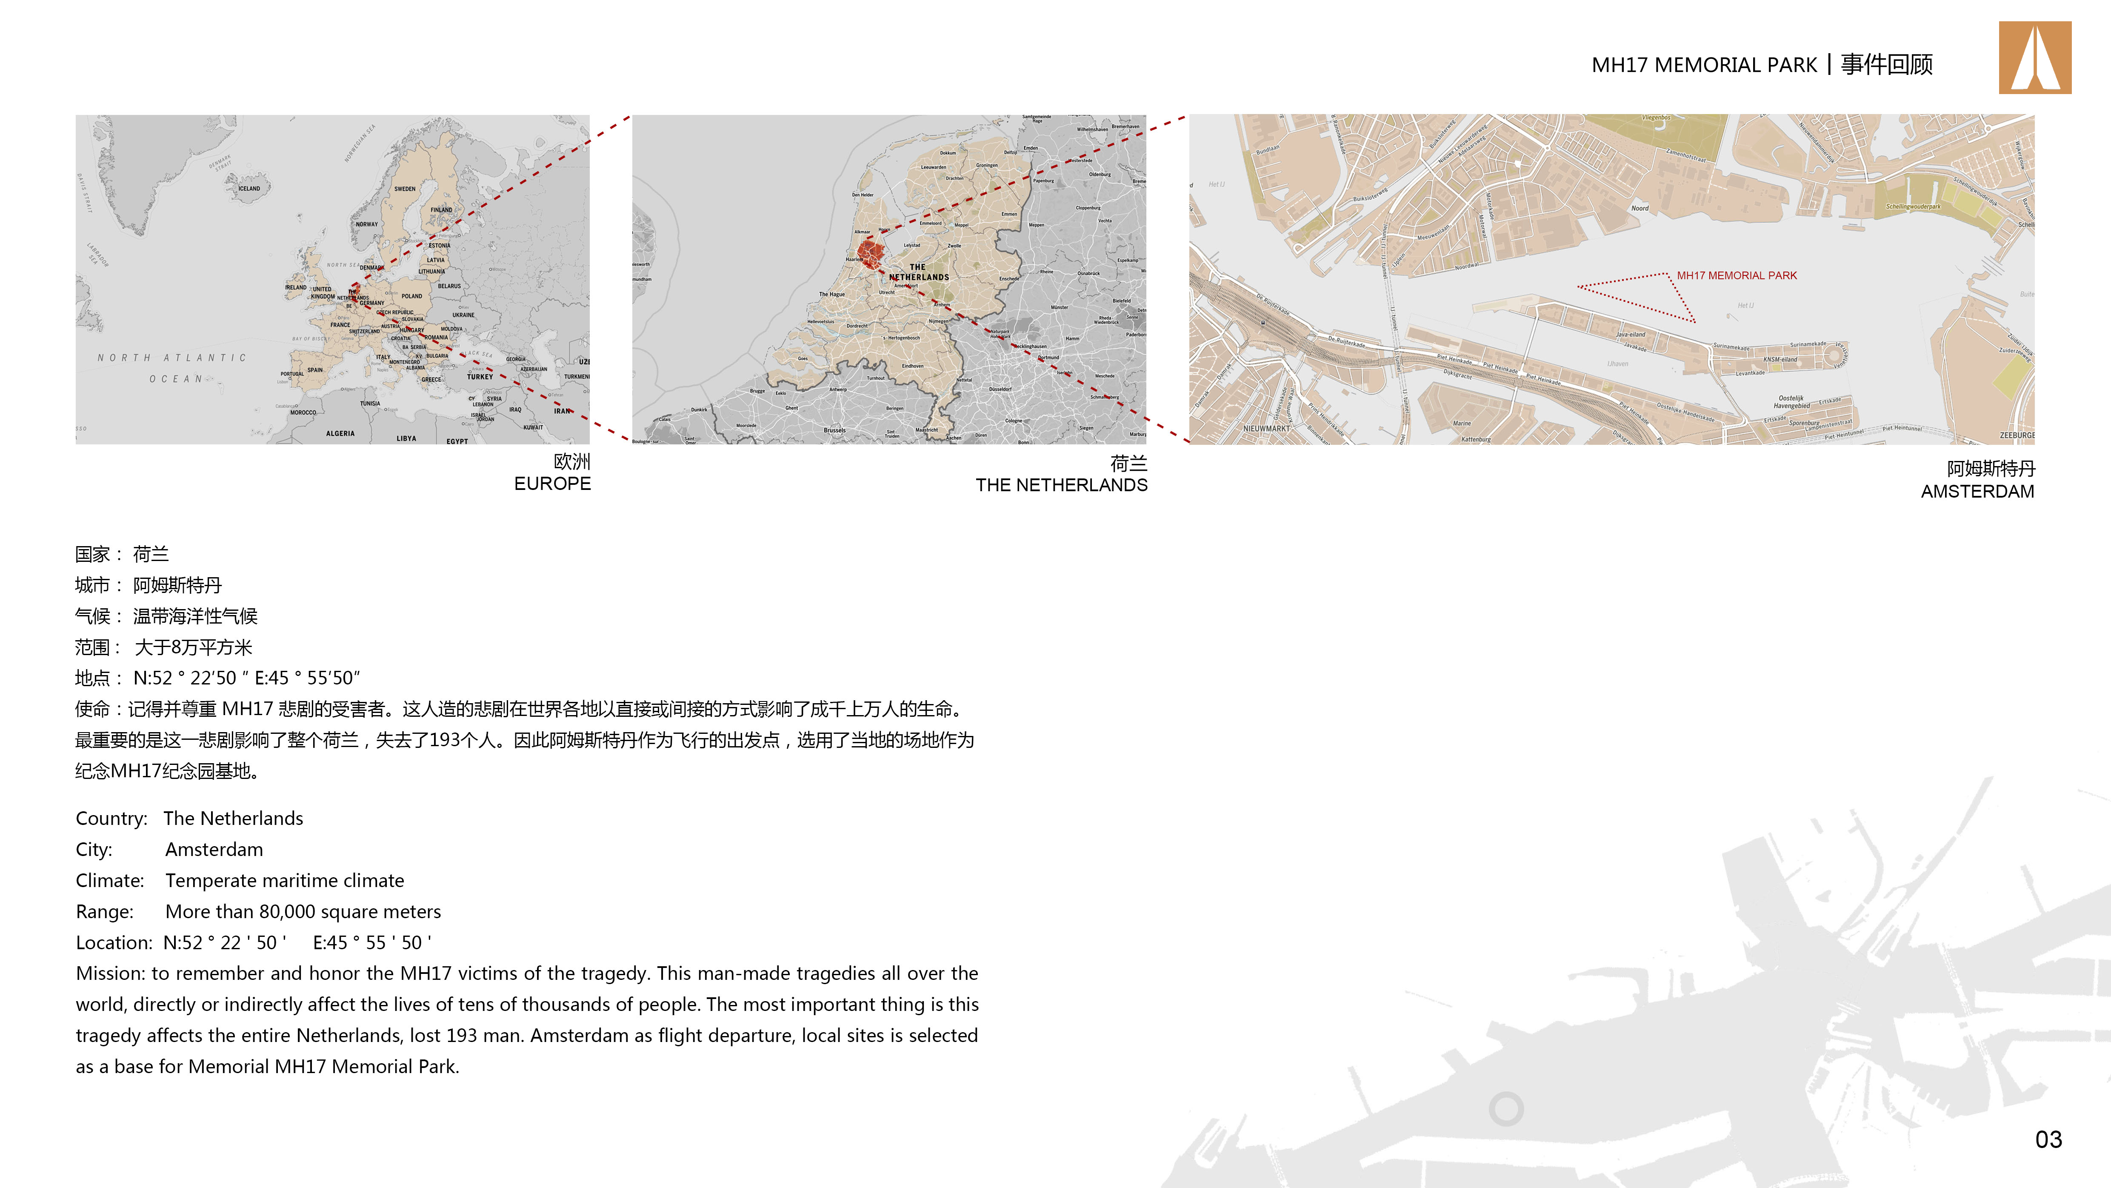
Task: Click the line 'as a base for Memorial MH17'
Action: [x=267, y=1067]
